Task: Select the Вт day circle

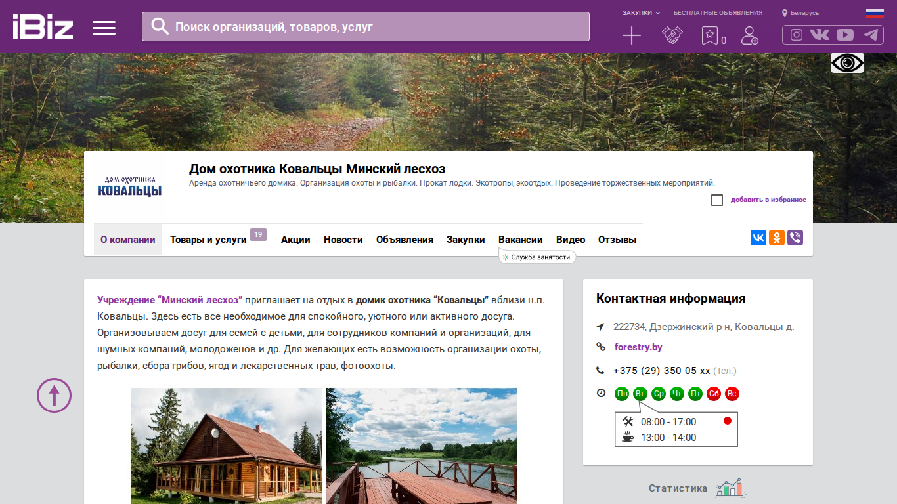Action: (640, 394)
